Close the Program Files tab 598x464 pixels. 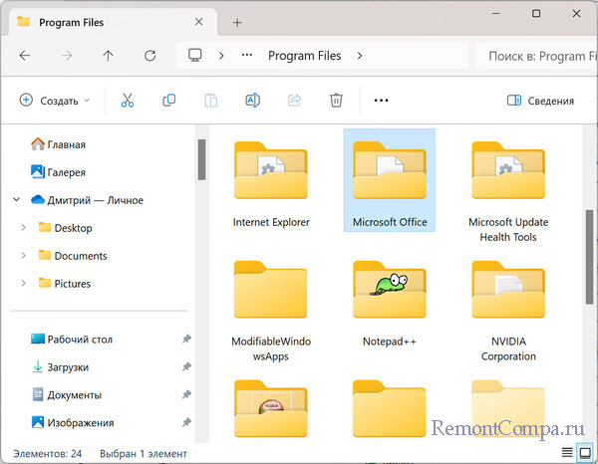tap(198, 22)
